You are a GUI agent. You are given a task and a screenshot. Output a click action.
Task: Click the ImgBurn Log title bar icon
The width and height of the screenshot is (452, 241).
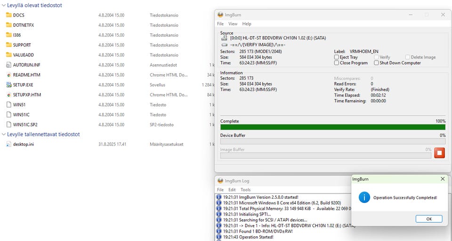point(220,180)
